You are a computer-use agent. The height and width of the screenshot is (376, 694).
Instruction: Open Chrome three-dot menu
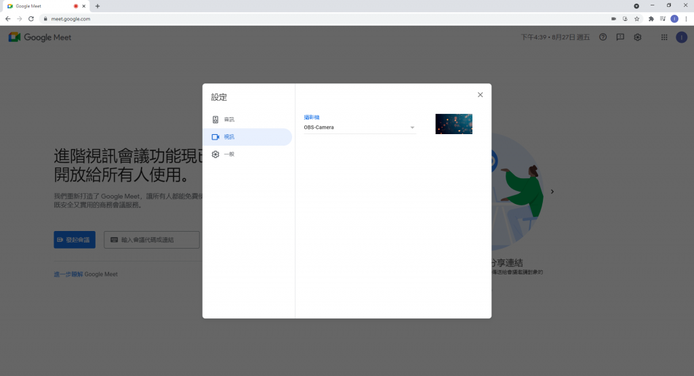pyautogui.click(x=686, y=18)
